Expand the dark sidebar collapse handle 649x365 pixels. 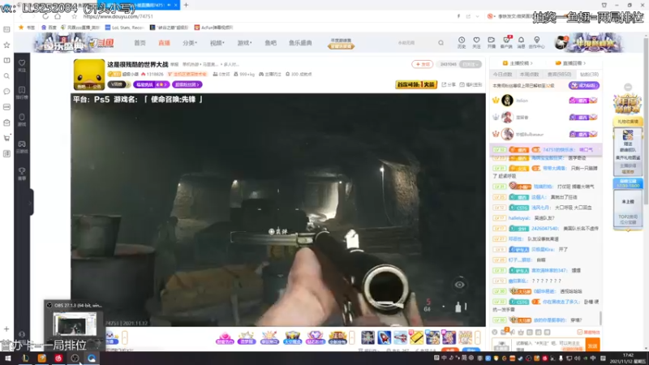31,202
